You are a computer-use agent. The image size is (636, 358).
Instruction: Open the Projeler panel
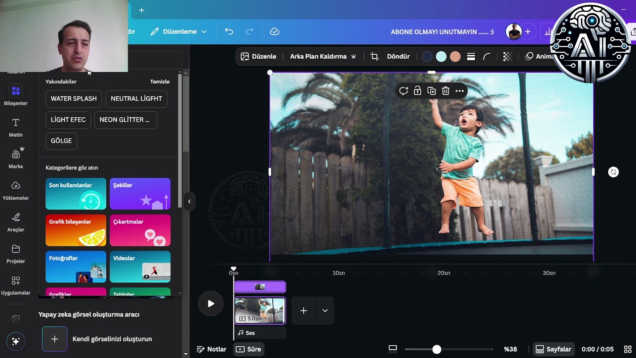click(16, 253)
